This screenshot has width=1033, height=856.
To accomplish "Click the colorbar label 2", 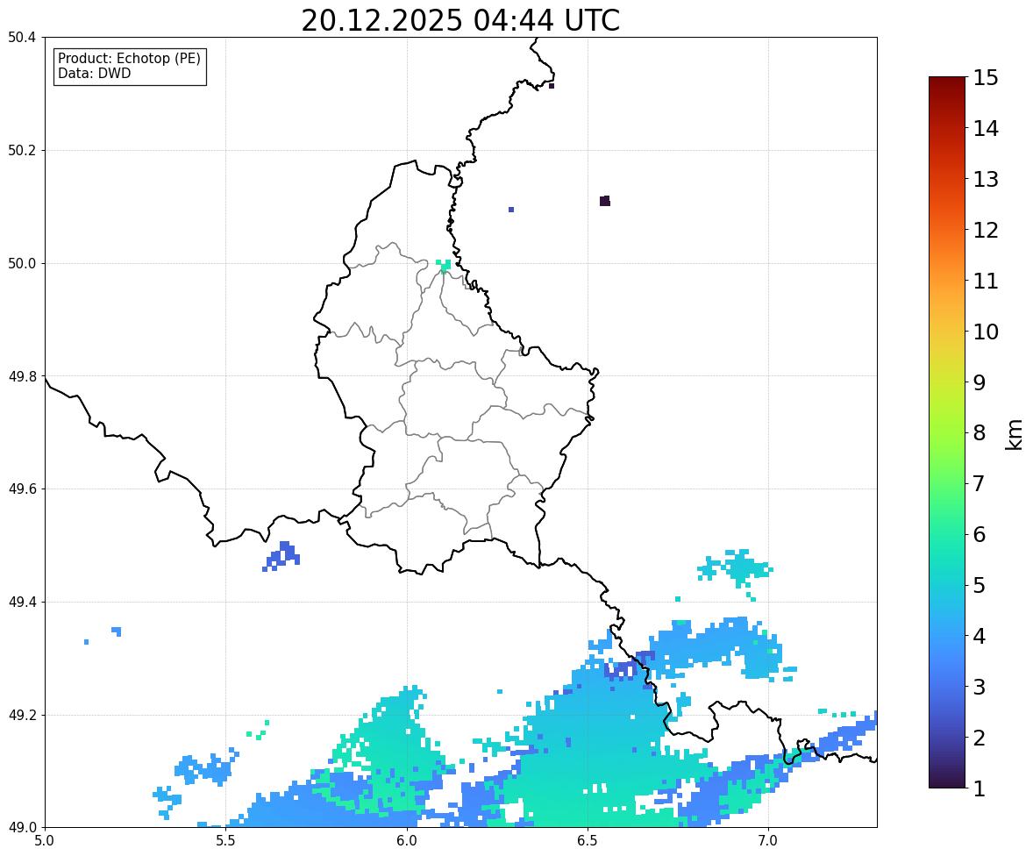I will [980, 738].
